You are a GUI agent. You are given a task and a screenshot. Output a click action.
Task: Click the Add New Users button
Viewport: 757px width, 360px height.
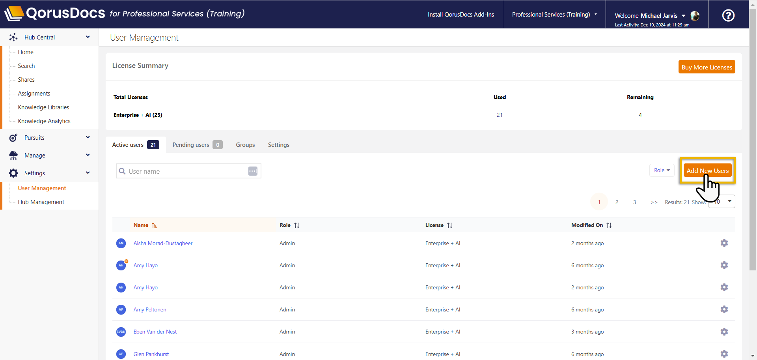coord(708,171)
